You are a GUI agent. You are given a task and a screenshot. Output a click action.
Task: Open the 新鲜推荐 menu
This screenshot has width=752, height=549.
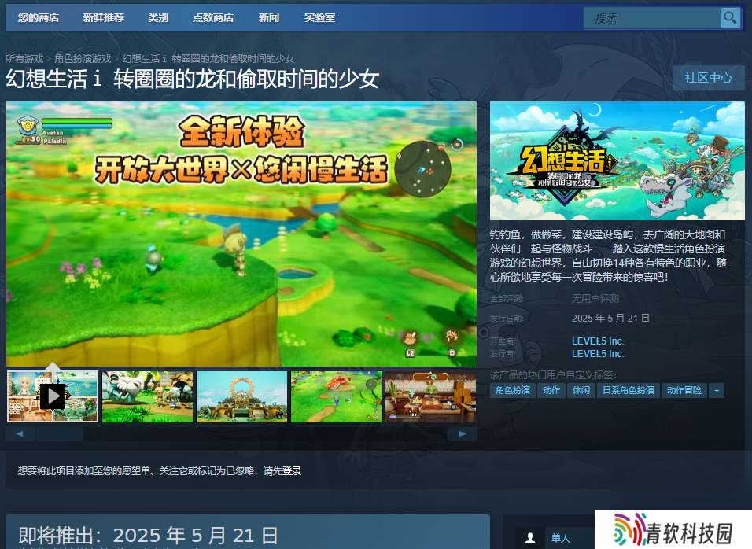point(103,17)
